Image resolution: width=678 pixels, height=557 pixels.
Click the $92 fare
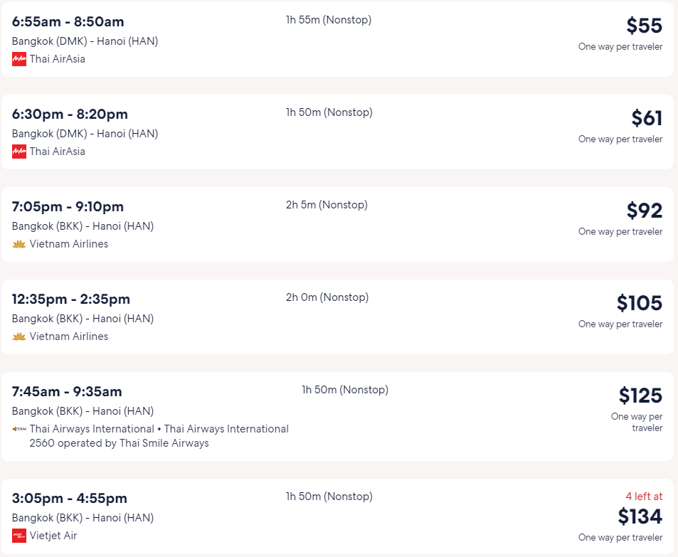click(x=645, y=211)
